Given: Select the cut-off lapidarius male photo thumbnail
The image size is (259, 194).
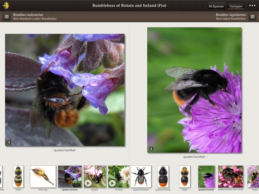Looking at the screenshot, I should [x=253, y=177].
